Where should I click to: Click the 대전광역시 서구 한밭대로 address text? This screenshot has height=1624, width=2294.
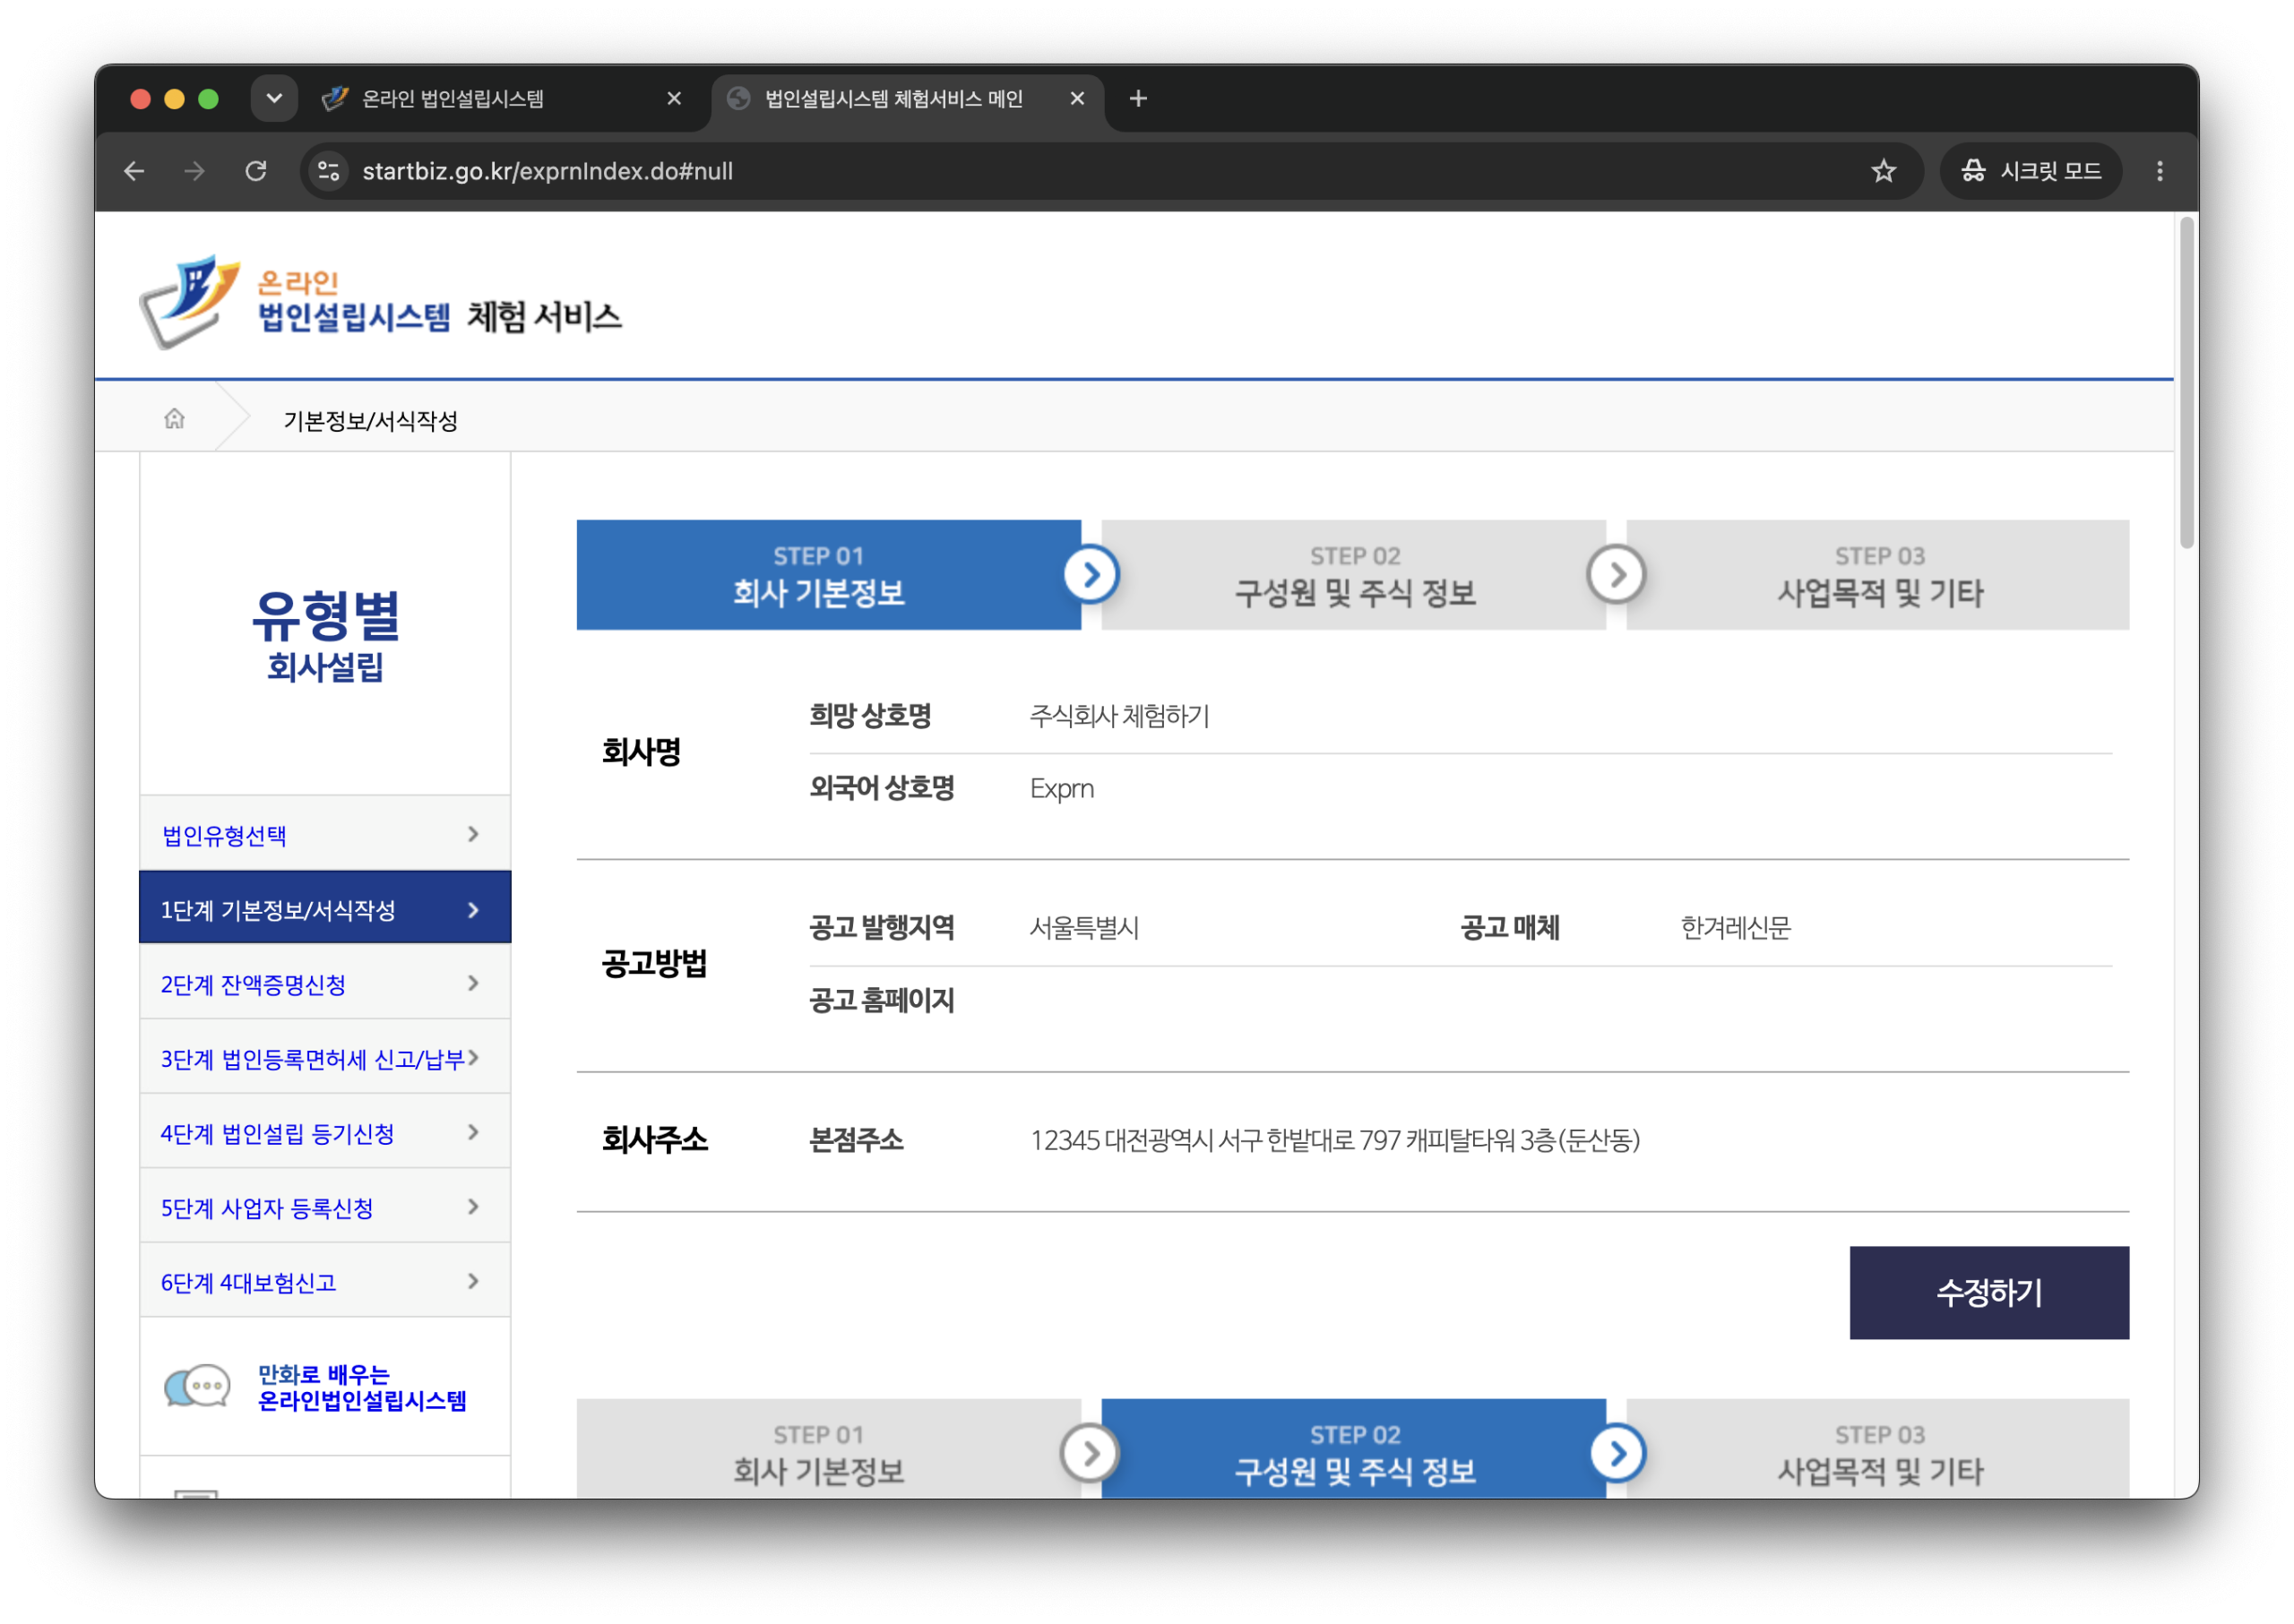(x=1334, y=1139)
